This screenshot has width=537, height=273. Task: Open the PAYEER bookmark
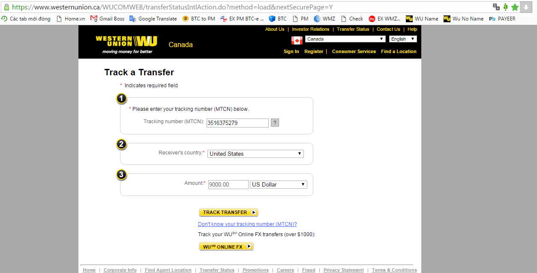pos(502,19)
